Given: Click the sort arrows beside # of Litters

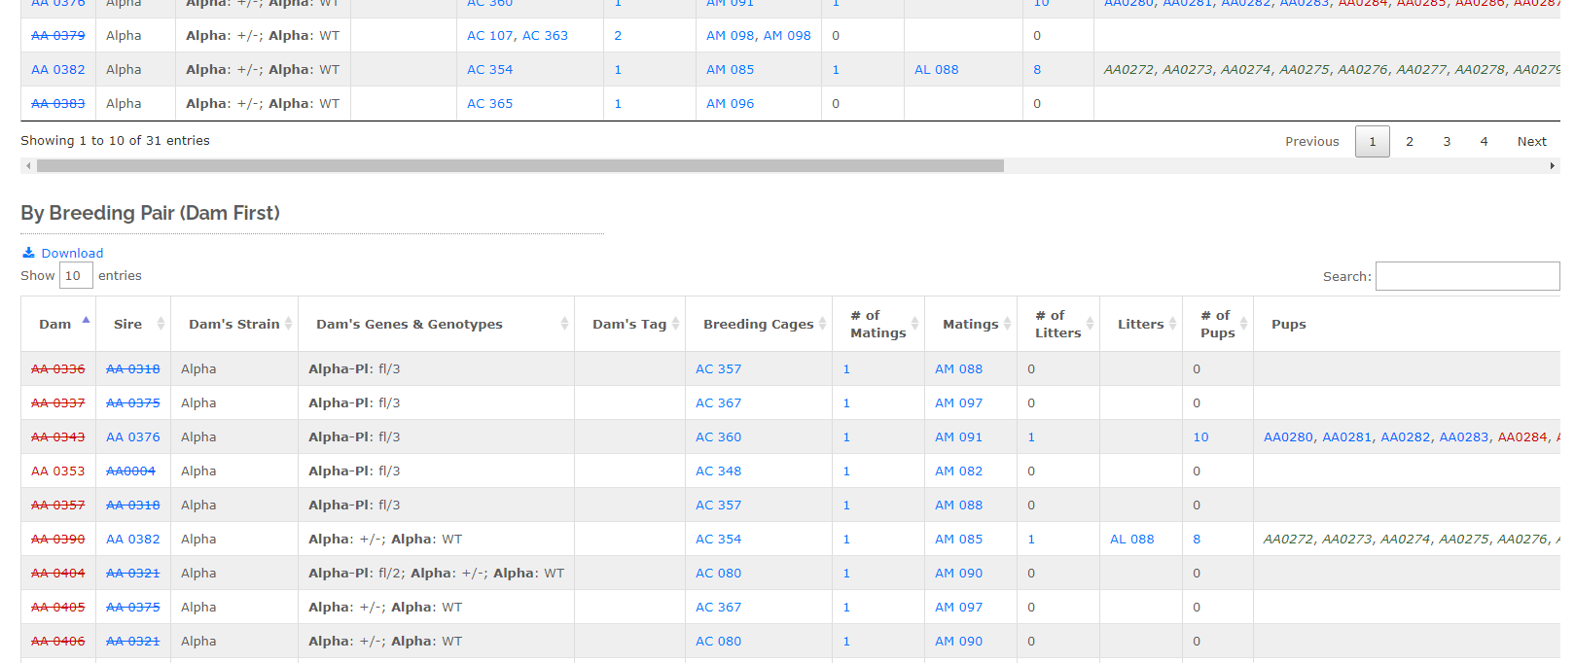Looking at the screenshot, I should coord(1090,324).
